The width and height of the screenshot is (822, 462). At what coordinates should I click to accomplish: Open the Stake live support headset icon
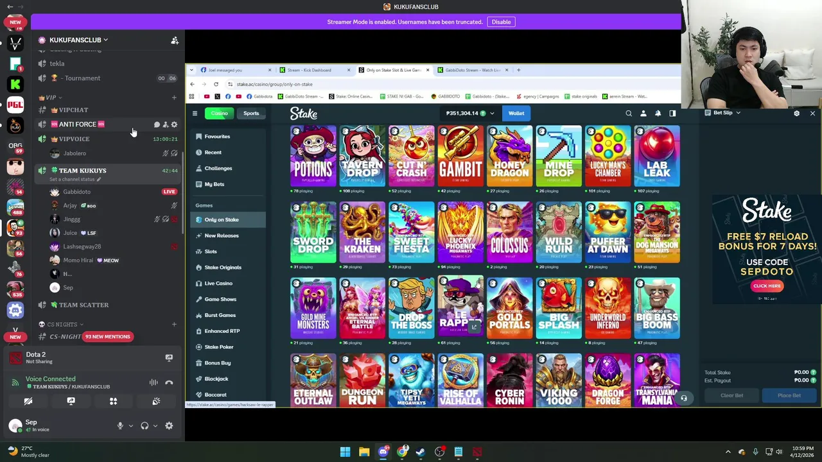tap(684, 398)
